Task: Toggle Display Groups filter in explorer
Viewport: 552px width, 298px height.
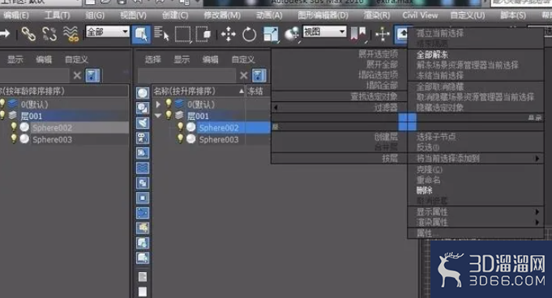Action: click(x=143, y=183)
